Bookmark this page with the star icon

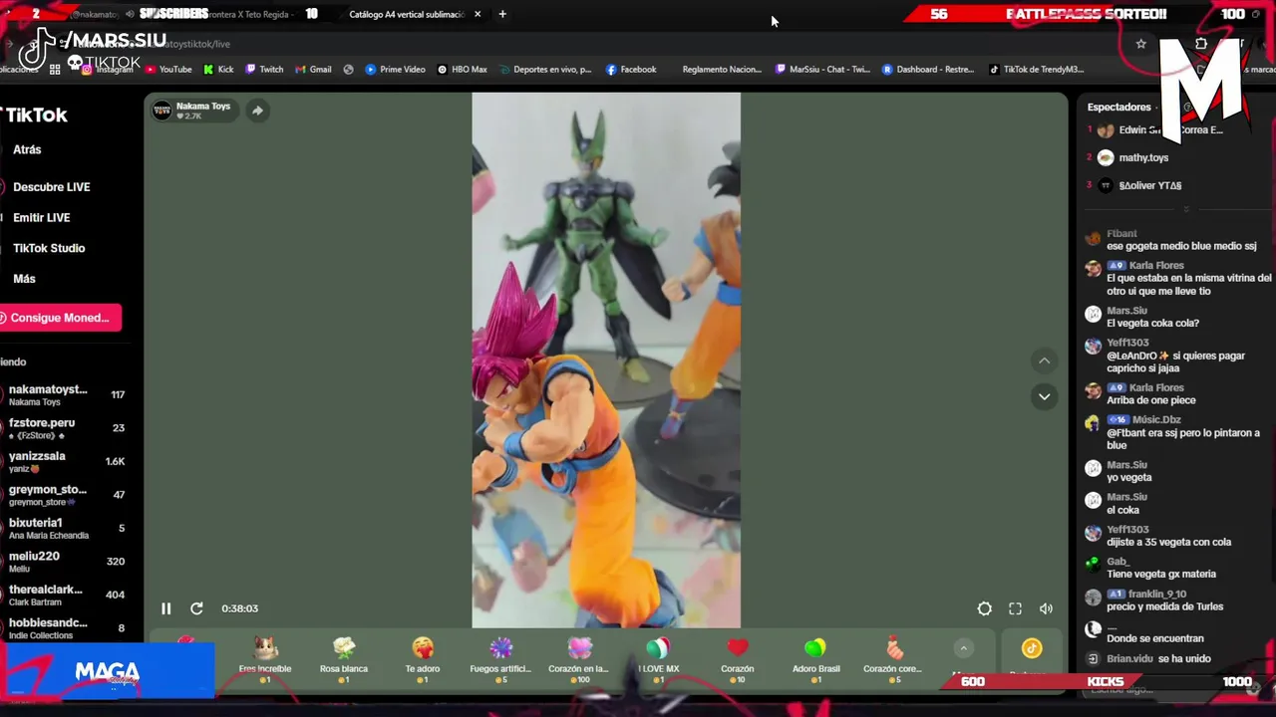1141,44
